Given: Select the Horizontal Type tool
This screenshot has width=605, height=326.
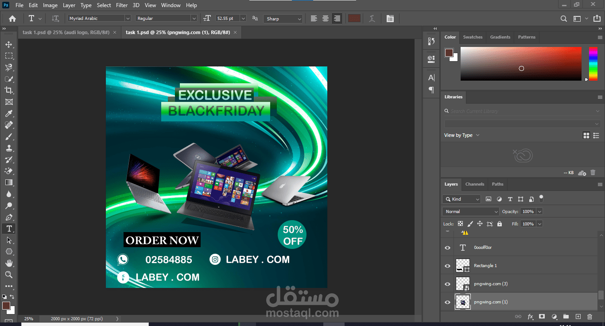Looking at the screenshot, I should tap(8, 229).
